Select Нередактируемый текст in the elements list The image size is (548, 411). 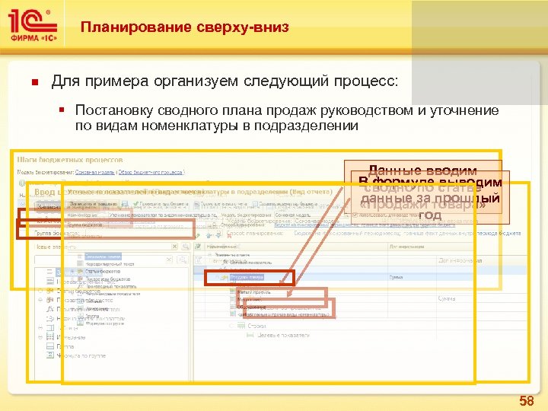click(x=109, y=264)
